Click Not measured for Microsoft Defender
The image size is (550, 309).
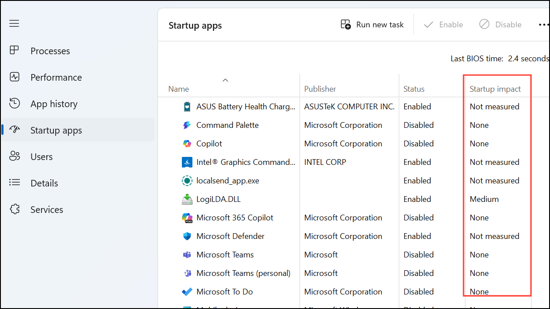494,236
